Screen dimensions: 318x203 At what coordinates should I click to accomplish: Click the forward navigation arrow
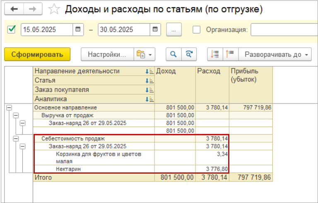coord(34,9)
